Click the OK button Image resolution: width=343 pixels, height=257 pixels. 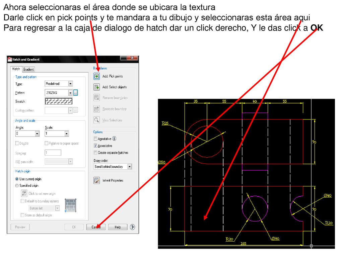click(74, 227)
